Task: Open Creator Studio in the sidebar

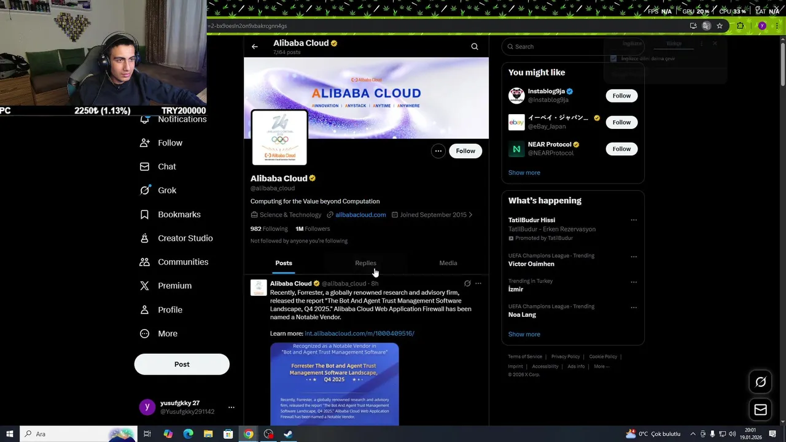Action: [x=177, y=238]
